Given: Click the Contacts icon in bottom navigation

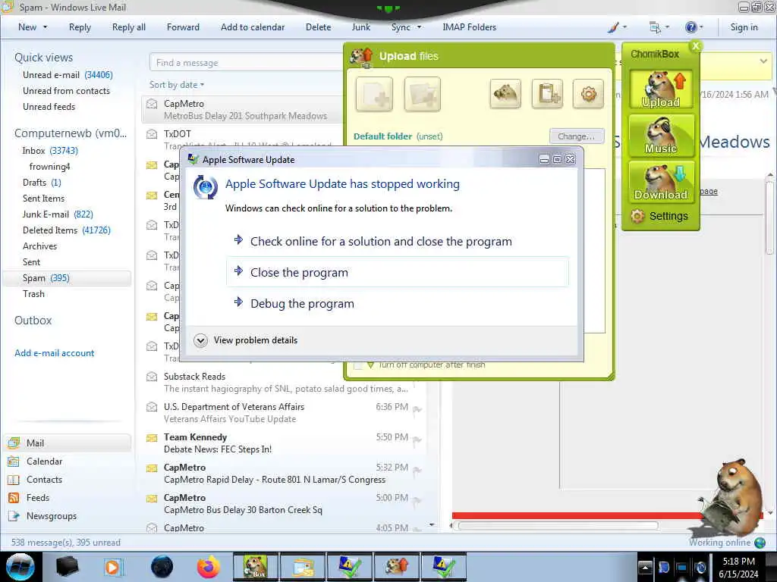Looking at the screenshot, I should tap(14, 480).
